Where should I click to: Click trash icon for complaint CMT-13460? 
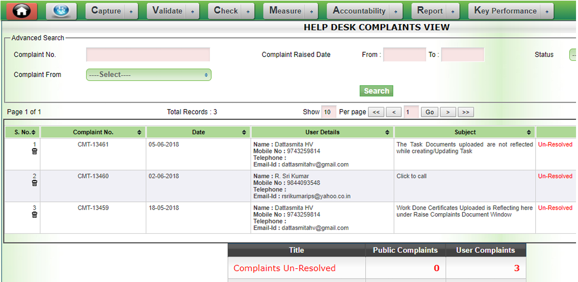pos(34,183)
